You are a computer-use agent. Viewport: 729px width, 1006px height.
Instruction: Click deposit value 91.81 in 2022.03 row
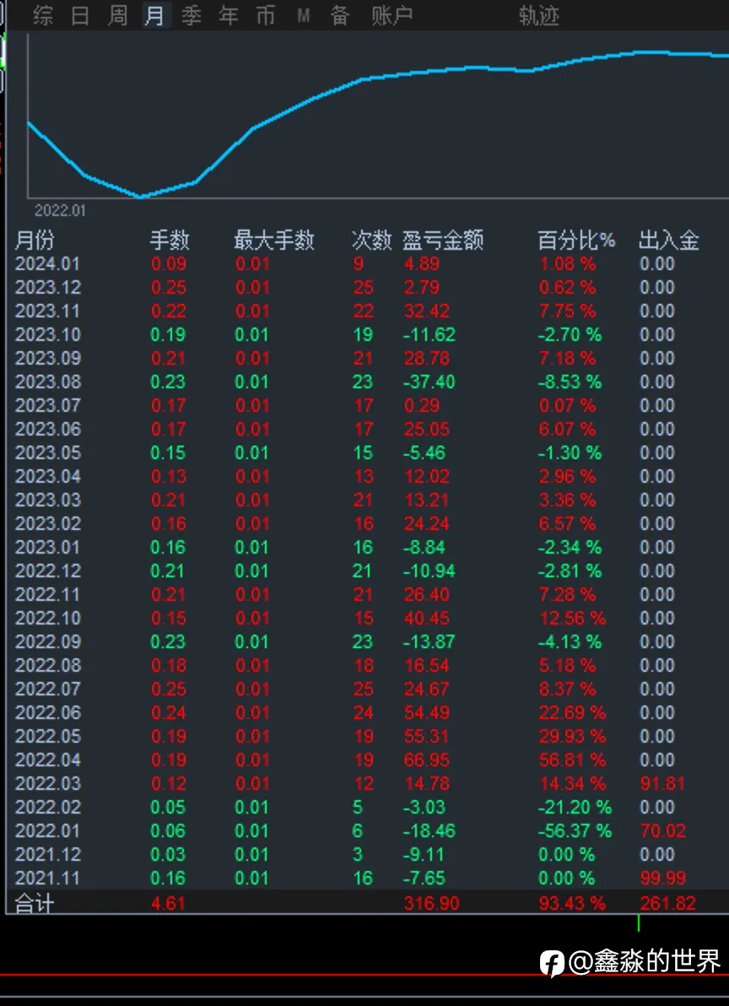[662, 784]
